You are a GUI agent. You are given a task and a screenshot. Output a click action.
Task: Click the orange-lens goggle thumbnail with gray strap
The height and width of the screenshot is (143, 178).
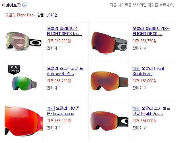[x=109, y=81]
